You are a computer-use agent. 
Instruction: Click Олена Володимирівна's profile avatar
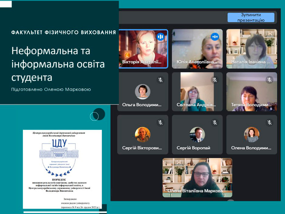[x=252, y=134]
